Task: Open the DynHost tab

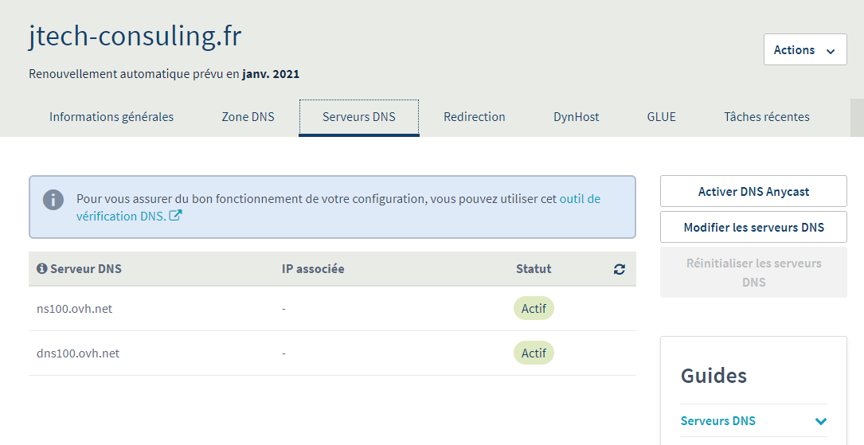Action: (x=577, y=117)
